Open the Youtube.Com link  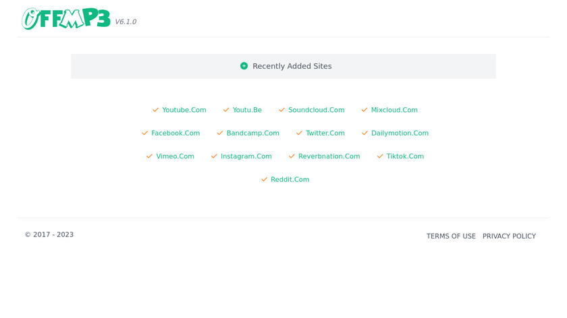click(184, 110)
